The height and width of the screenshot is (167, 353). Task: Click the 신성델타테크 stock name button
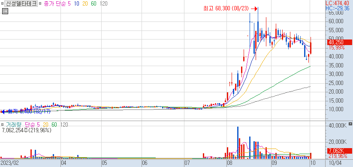(21, 3)
